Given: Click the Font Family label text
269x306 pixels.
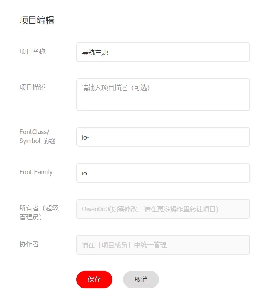Looking at the screenshot, I should coord(36,172).
